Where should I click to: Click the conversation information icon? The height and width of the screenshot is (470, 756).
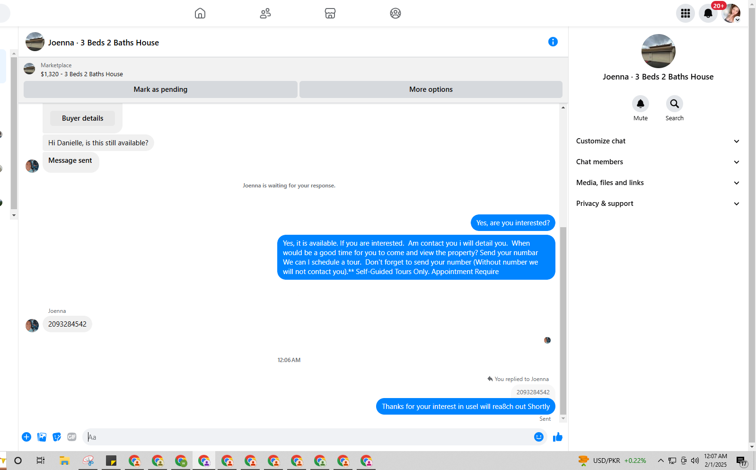(x=553, y=42)
